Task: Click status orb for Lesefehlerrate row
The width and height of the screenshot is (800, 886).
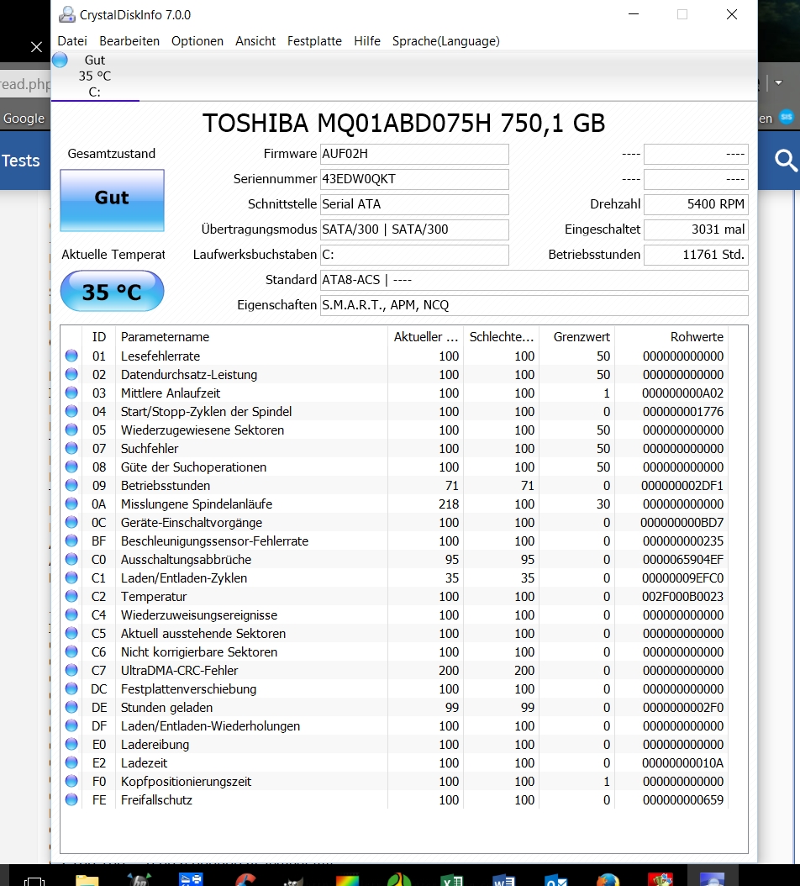Action: 71,356
